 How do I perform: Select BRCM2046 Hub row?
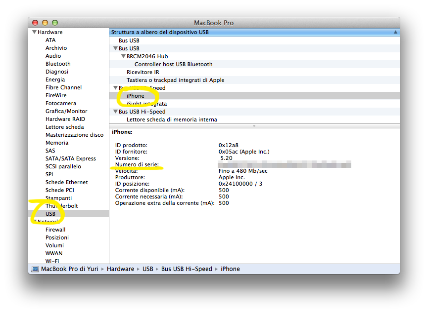tap(254, 56)
